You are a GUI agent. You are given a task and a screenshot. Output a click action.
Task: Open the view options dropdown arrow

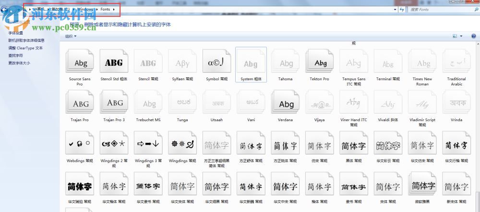[x=461, y=36]
